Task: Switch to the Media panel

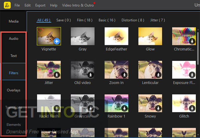Action: point(14,21)
